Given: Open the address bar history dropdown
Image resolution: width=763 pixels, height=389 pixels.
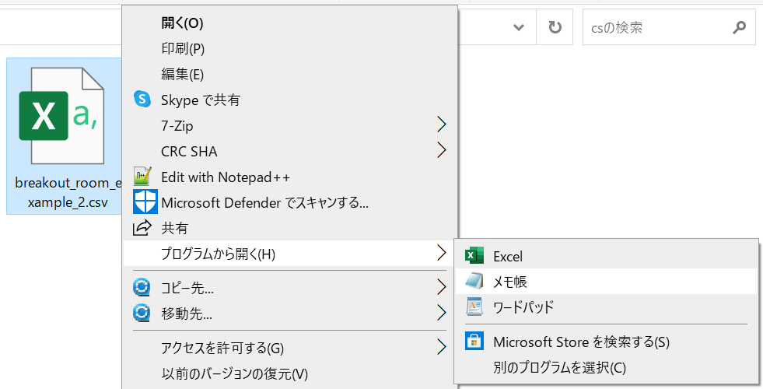Looking at the screenshot, I should (x=519, y=27).
